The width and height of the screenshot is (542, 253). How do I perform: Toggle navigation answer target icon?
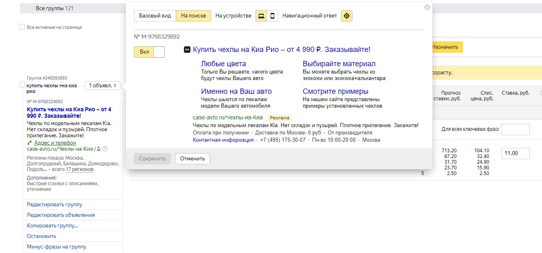[347, 16]
